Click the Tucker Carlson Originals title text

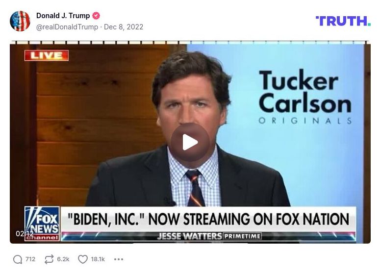pyautogui.click(x=305, y=97)
